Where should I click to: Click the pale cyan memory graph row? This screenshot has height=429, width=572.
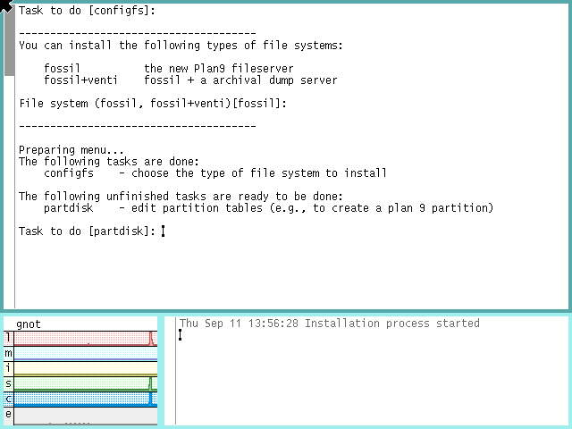coord(85,353)
